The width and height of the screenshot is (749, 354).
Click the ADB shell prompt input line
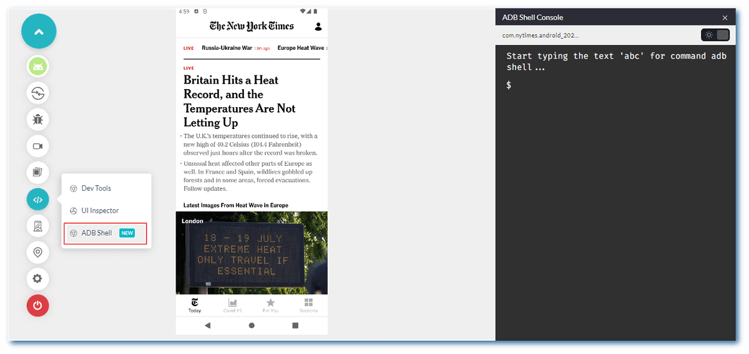(617, 85)
